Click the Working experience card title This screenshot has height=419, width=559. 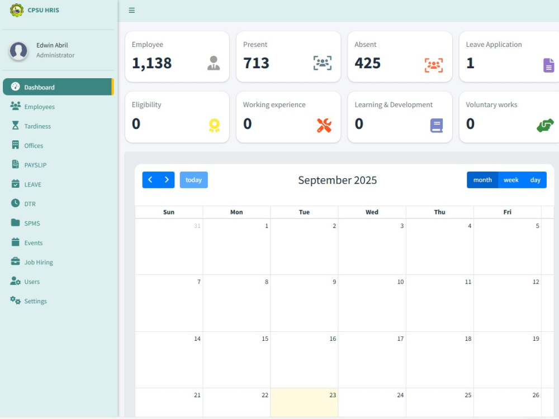274,105
